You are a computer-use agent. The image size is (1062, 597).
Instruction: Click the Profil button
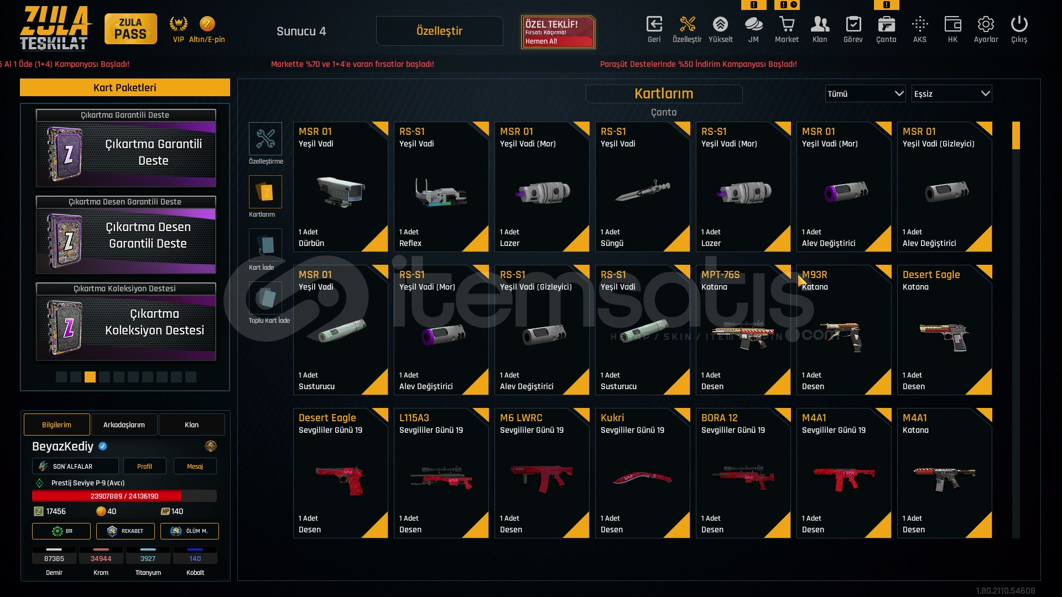(144, 466)
